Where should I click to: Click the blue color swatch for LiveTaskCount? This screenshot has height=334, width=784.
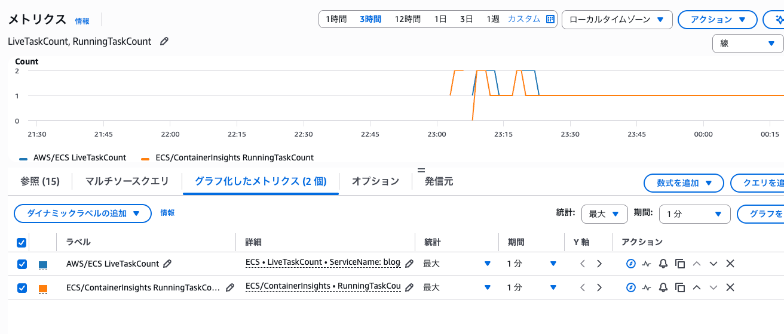click(43, 264)
